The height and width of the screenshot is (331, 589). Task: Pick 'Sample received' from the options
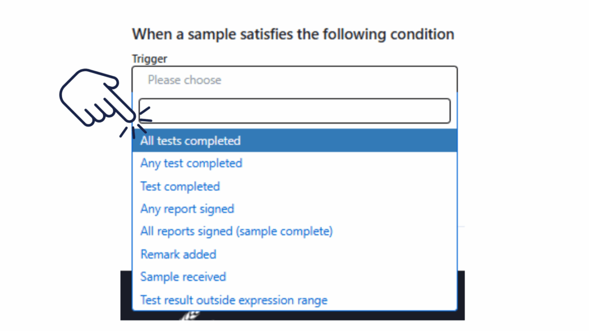(183, 276)
